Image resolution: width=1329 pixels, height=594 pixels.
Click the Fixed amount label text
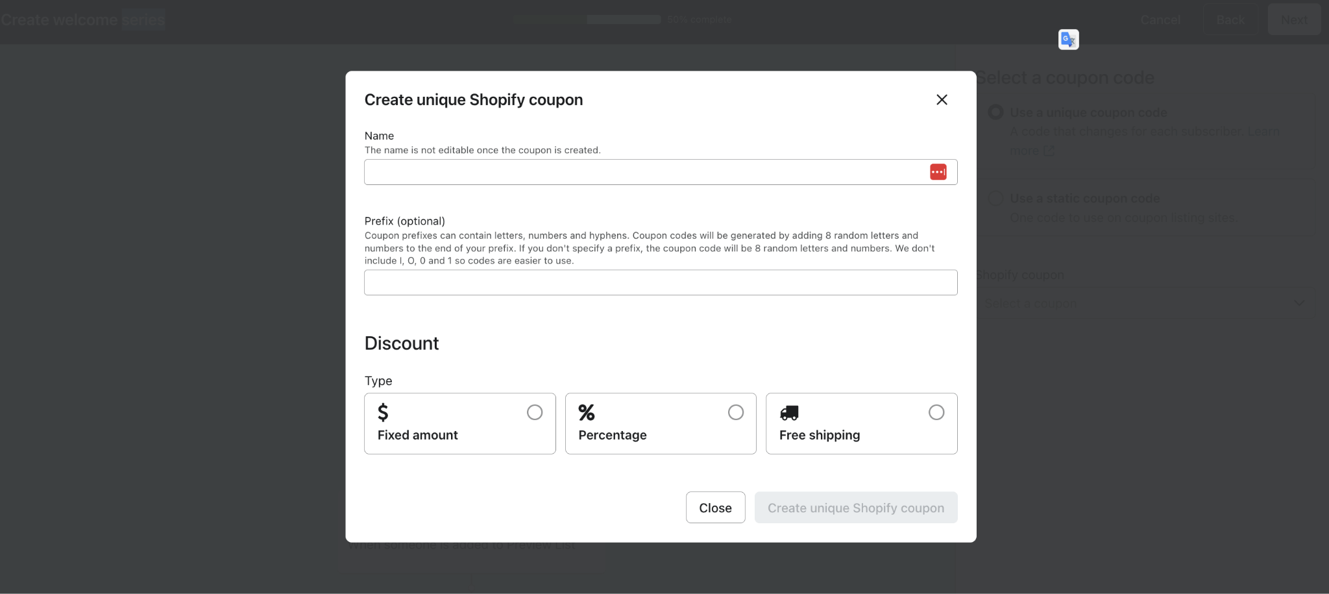(x=418, y=435)
